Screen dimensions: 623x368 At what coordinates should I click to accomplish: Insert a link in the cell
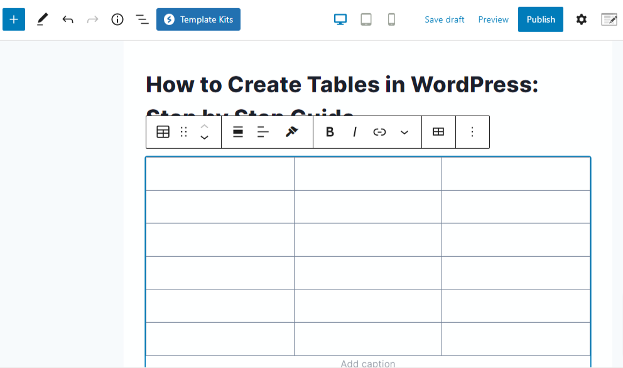click(379, 132)
